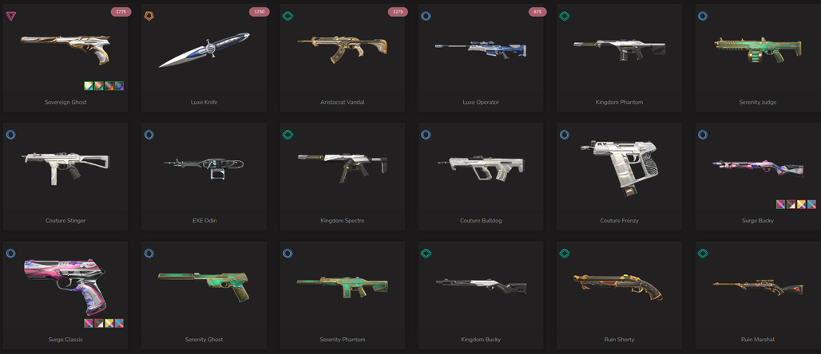The width and height of the screenshot is (821, 354).
Task: Select the yellow variant swatch on Surge Bucky
Action: click(801, 204)
